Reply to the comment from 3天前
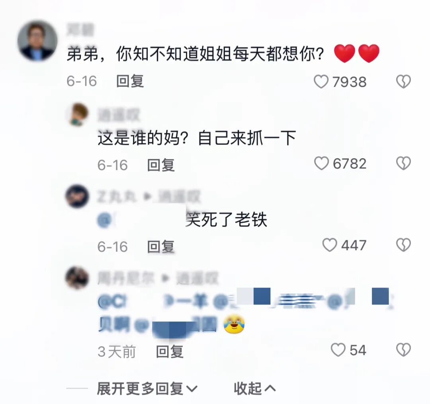Viewport: 430px width, 404px height. (170, 351)
